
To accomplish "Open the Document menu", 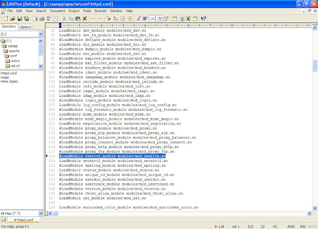I will tap(58, 11).
